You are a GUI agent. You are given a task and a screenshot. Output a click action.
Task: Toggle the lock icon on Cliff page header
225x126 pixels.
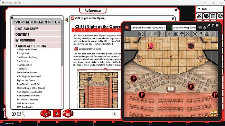(x=173, y=18)
